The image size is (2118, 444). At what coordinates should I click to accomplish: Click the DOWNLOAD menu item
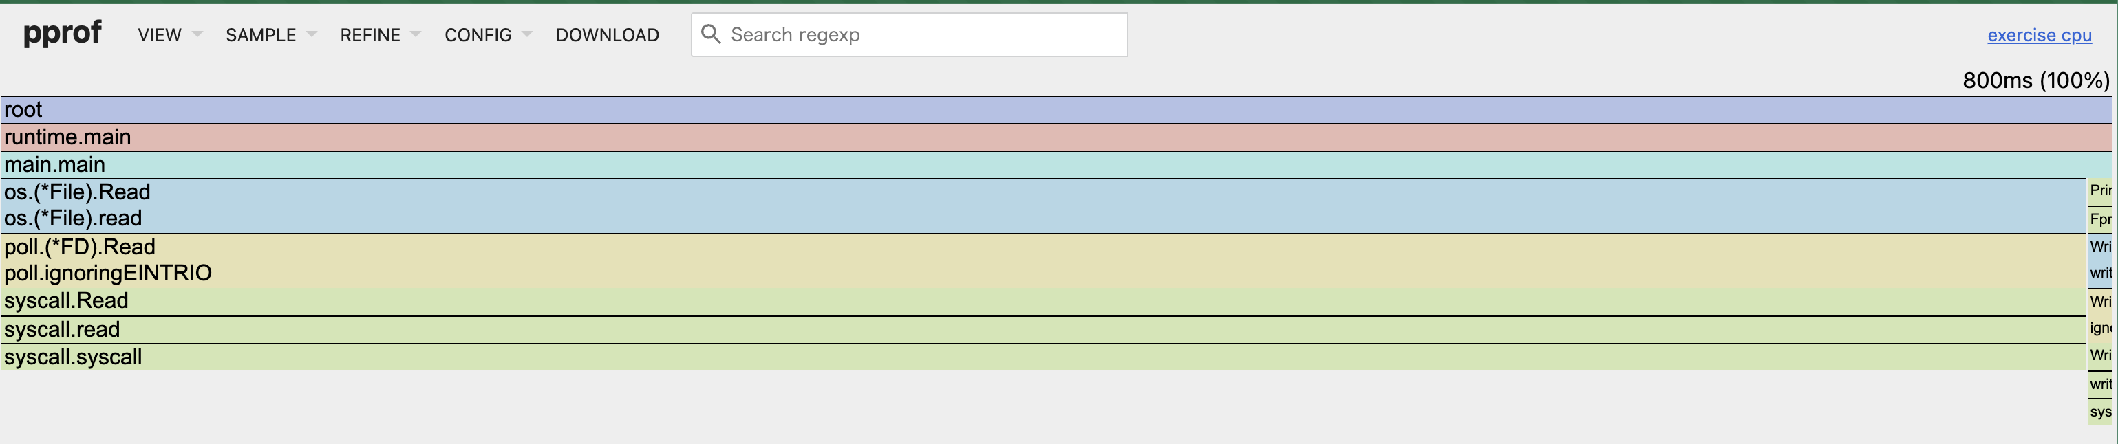[x=608, y=35]
